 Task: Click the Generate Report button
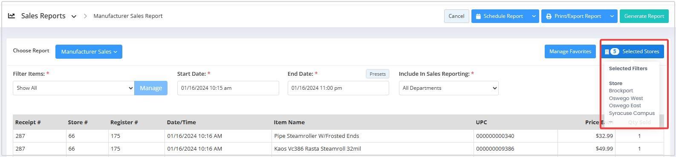tap(644, 16)
